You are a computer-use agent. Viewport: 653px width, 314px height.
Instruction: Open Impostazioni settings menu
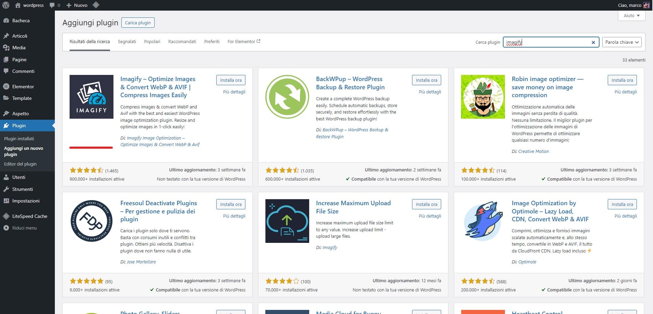[27, 201]
